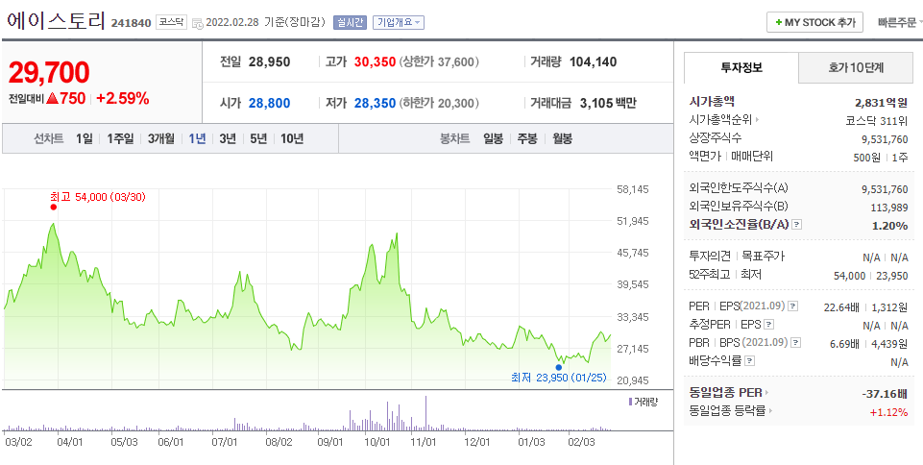Click the arrow next to 시가총액순위
The image size is (923, 465).
tap(757, 120)
